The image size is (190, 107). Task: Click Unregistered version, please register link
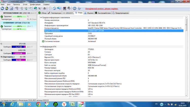102,9
